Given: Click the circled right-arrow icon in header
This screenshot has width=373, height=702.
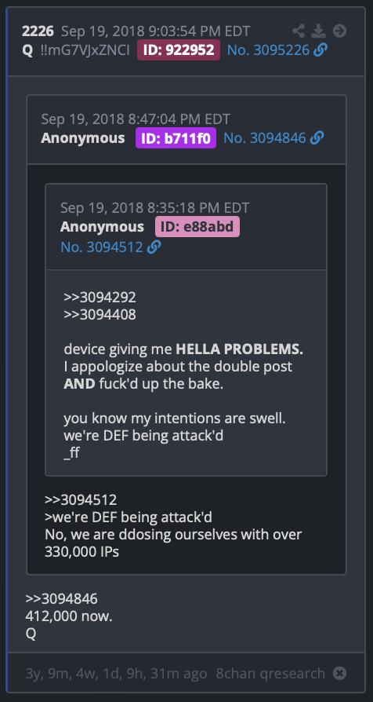Looking at the screenshot, I should coord(339,31).
